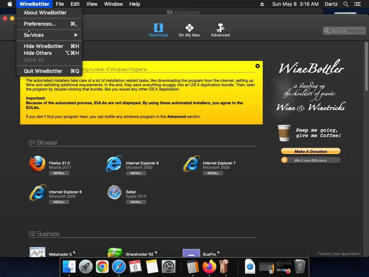369x277 pixels.
Task: Click the eject icon in menu bar
Action: pyautogui.click(x=262, y=4)
